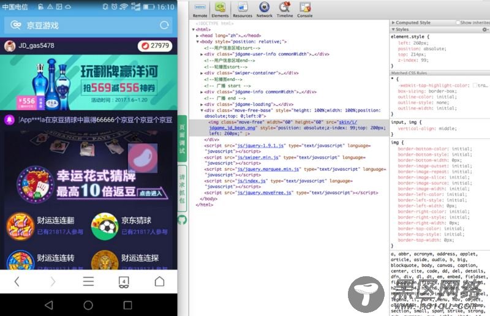Open the Remote tab in devtools
The height and width of the screenshot is (316, 490).
(x=200, y=10)
